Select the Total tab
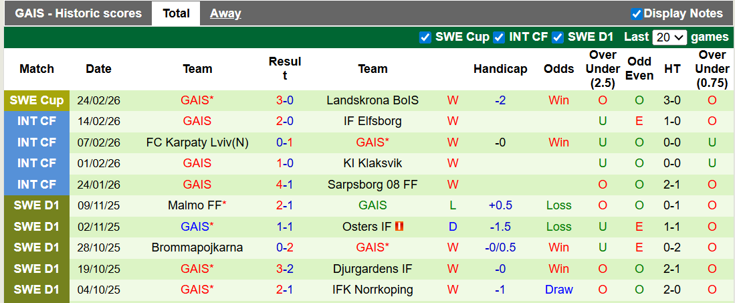This screenshot has width=735, height=303. click(x=176, y=13)
